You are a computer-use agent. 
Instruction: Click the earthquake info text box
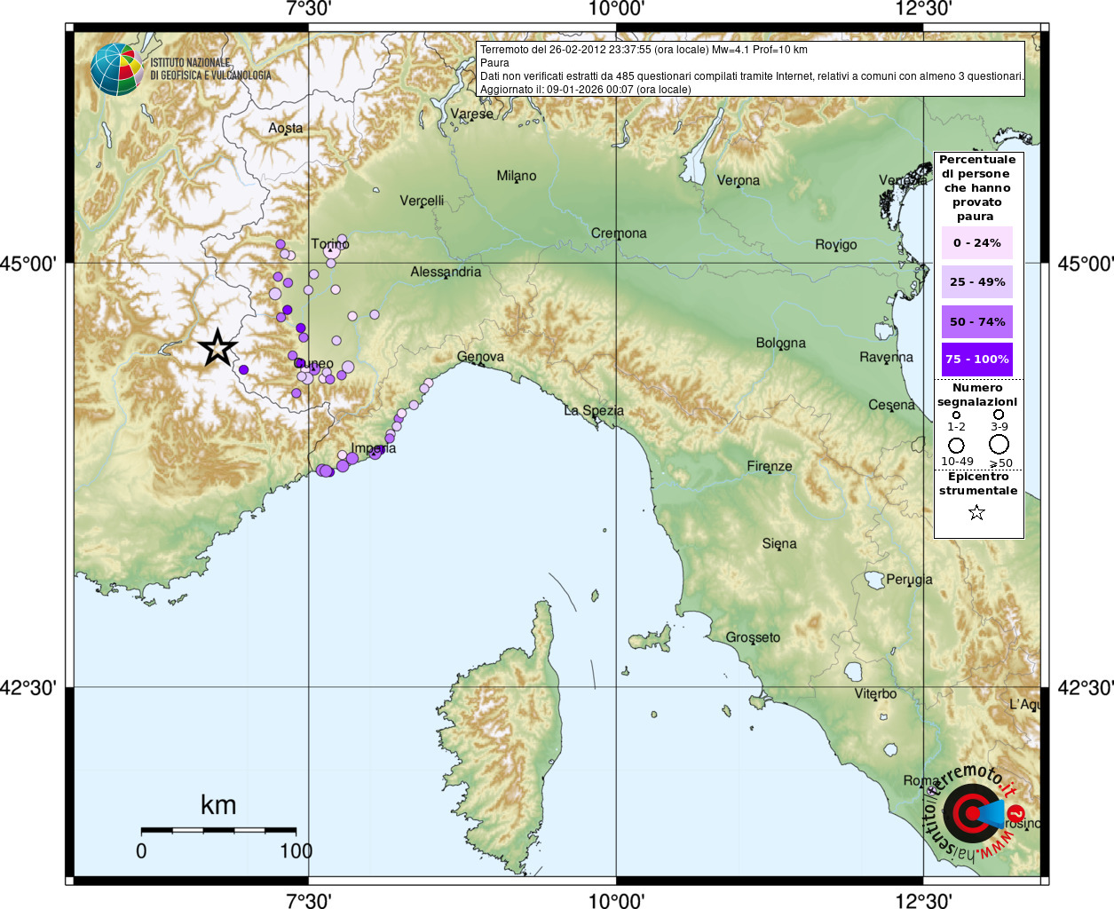(x=750, y=69)
